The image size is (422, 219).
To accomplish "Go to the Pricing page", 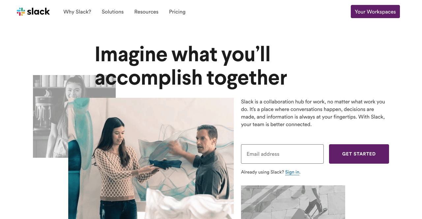I will [177, 12].
